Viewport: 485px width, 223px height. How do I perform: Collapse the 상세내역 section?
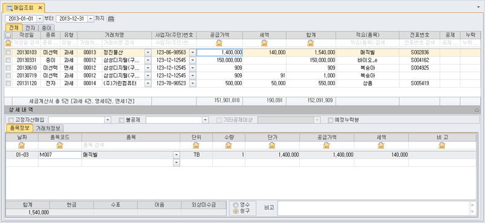click(477, 110)
